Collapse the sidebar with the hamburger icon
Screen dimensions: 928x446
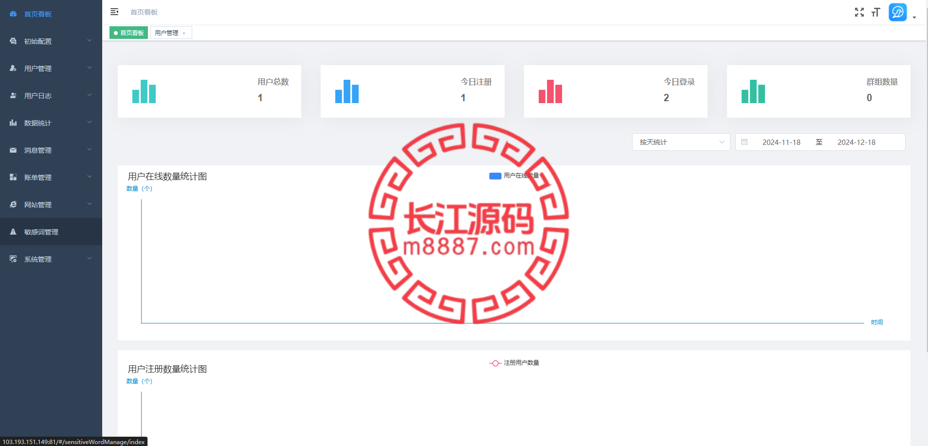click(x=114, y=12)
